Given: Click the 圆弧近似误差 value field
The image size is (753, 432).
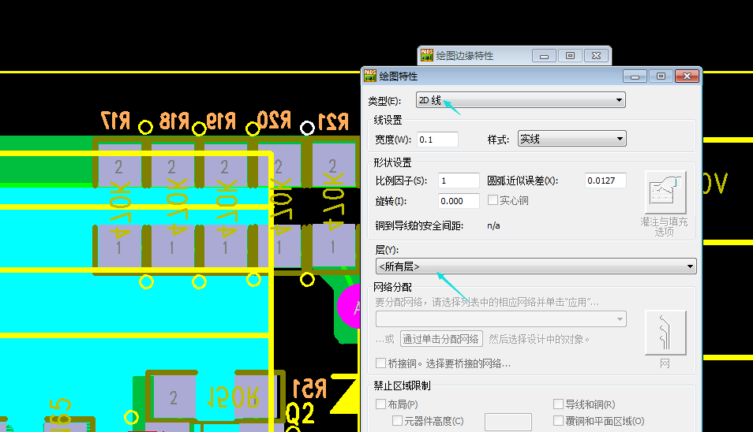Looking at the screenshot, I should (x=605, y=181).
